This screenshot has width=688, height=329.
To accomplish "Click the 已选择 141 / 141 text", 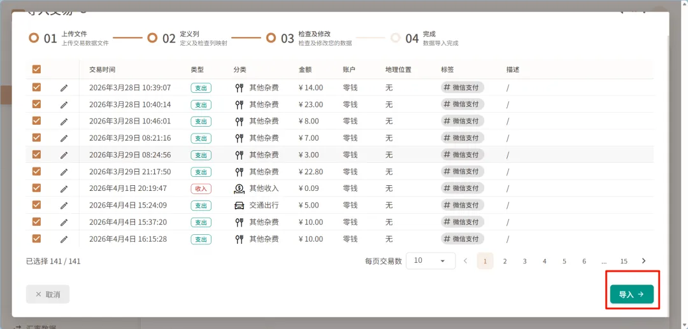I will (53, 262).
